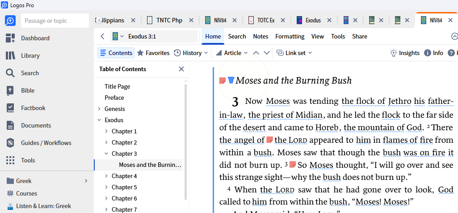Screen dimensions: 458x213
Task: Expand Chapter 4 in contents tree
Action: (106, 176)
